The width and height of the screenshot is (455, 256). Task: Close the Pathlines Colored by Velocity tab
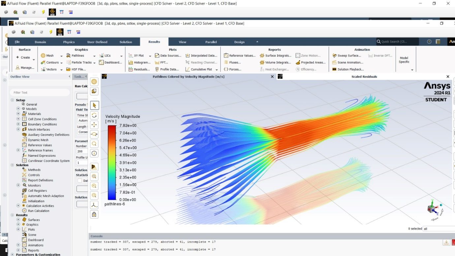(272, 77)
